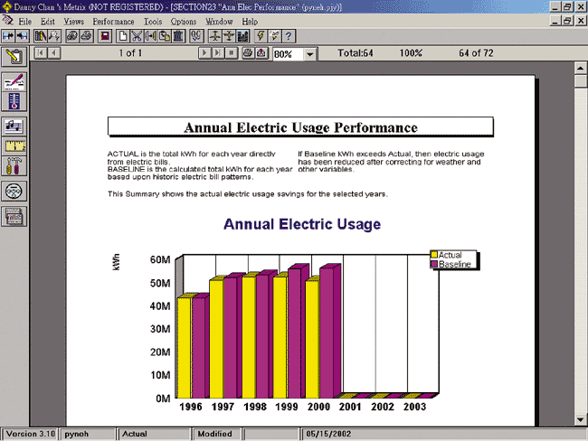
Task: Open the zoom percentage dropdown arrow
Action: tap(310, 54)
